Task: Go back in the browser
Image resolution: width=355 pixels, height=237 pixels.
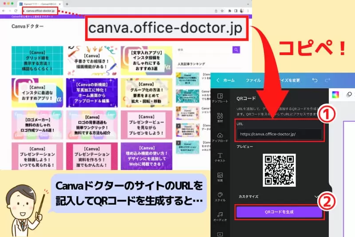Action: (4, 11)
